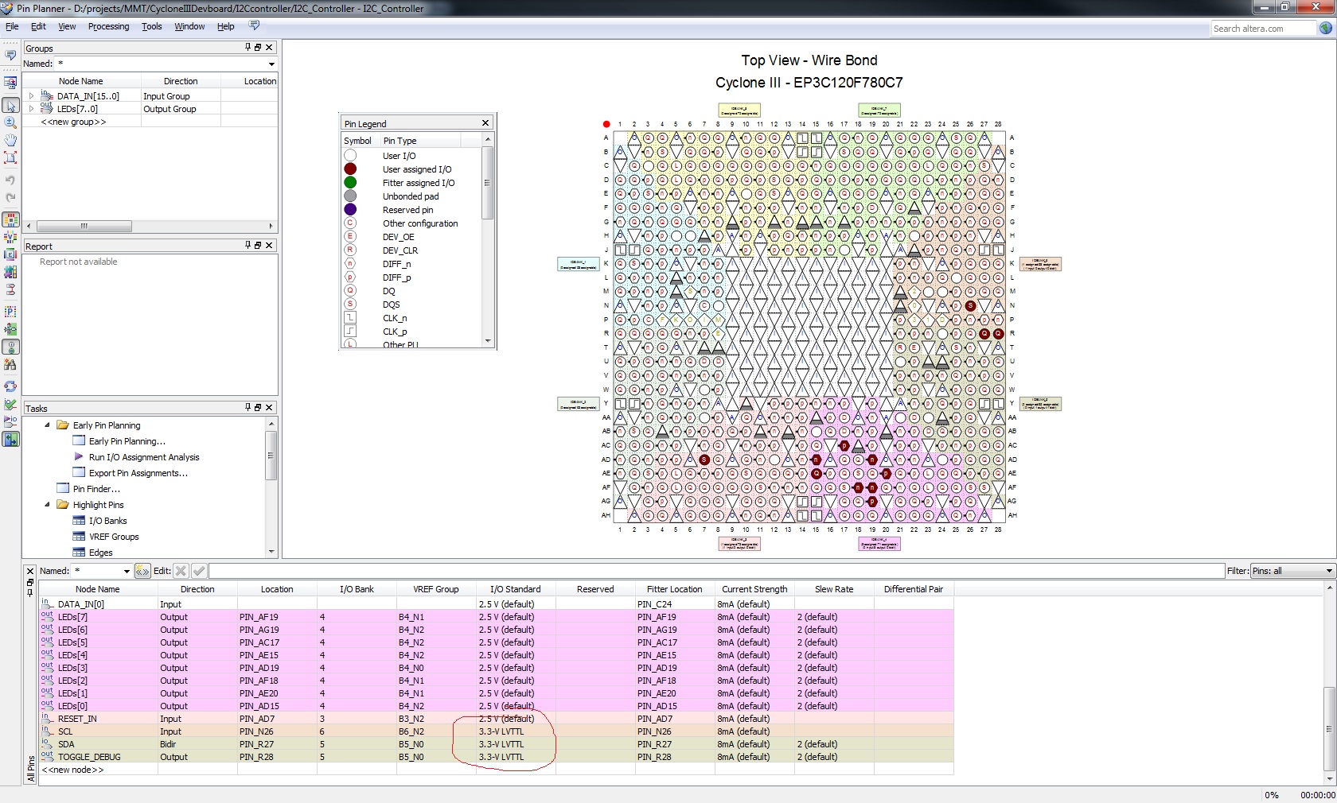Image resolution: width=1337 pixels, height=803 pixels.
Task: Expand the LEDs[7..0] output group
Action: click(x=32, y=109)
